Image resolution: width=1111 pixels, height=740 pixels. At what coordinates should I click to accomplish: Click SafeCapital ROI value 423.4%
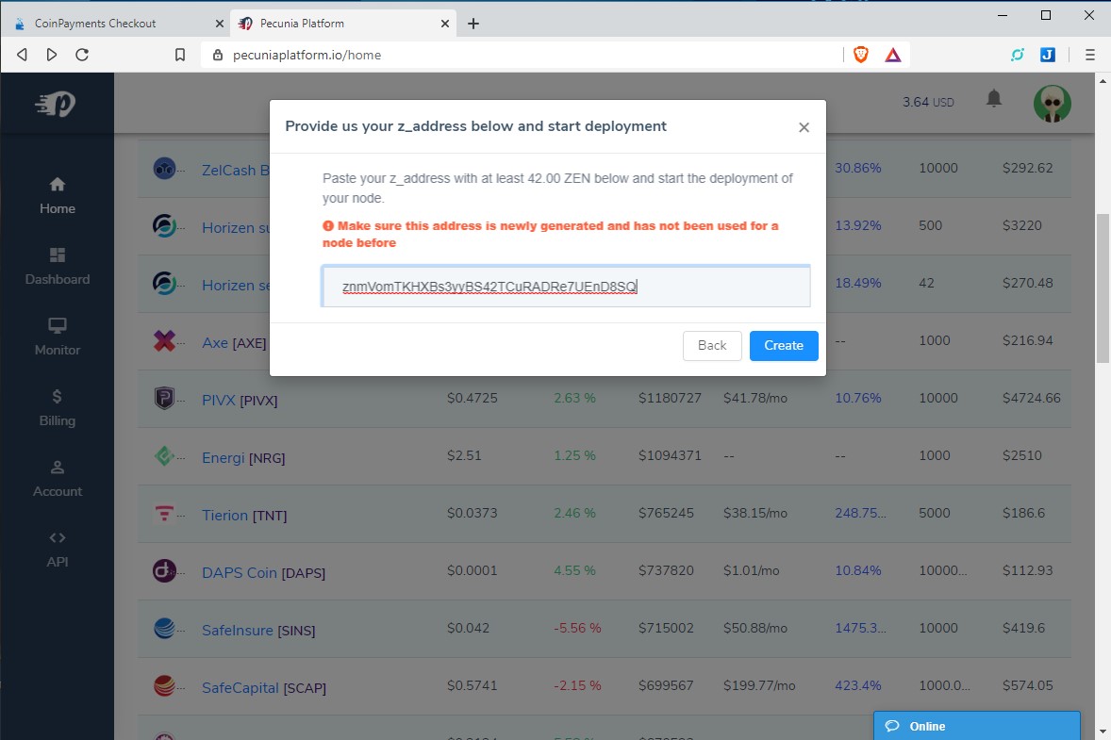point(858,685)
